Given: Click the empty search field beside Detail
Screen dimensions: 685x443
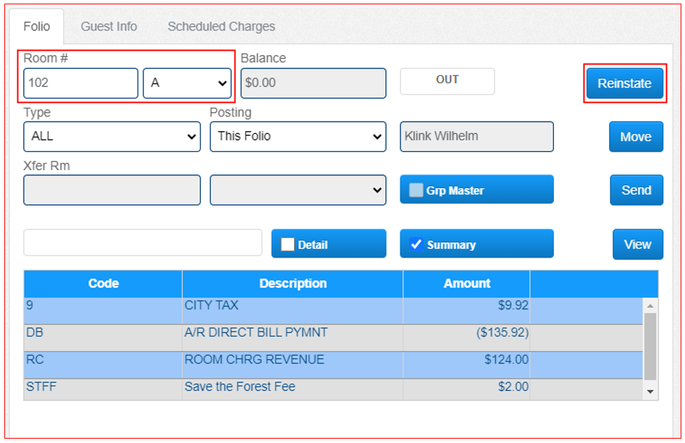Looking at the screenshot, I should pos(143,243).
